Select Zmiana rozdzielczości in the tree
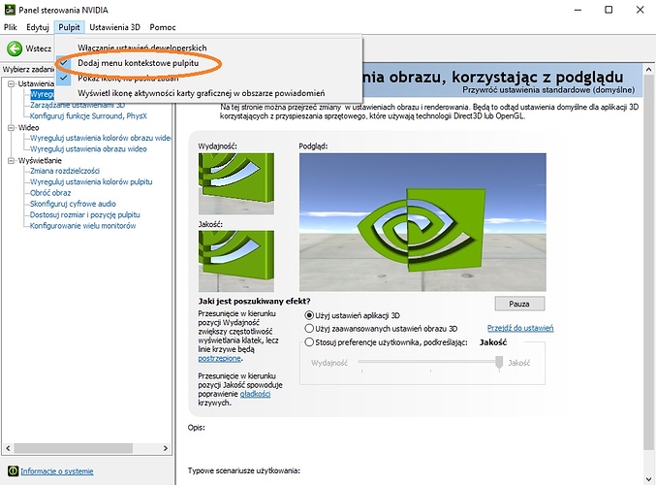This screenshot has height=485, width=656. coord(64,171)
